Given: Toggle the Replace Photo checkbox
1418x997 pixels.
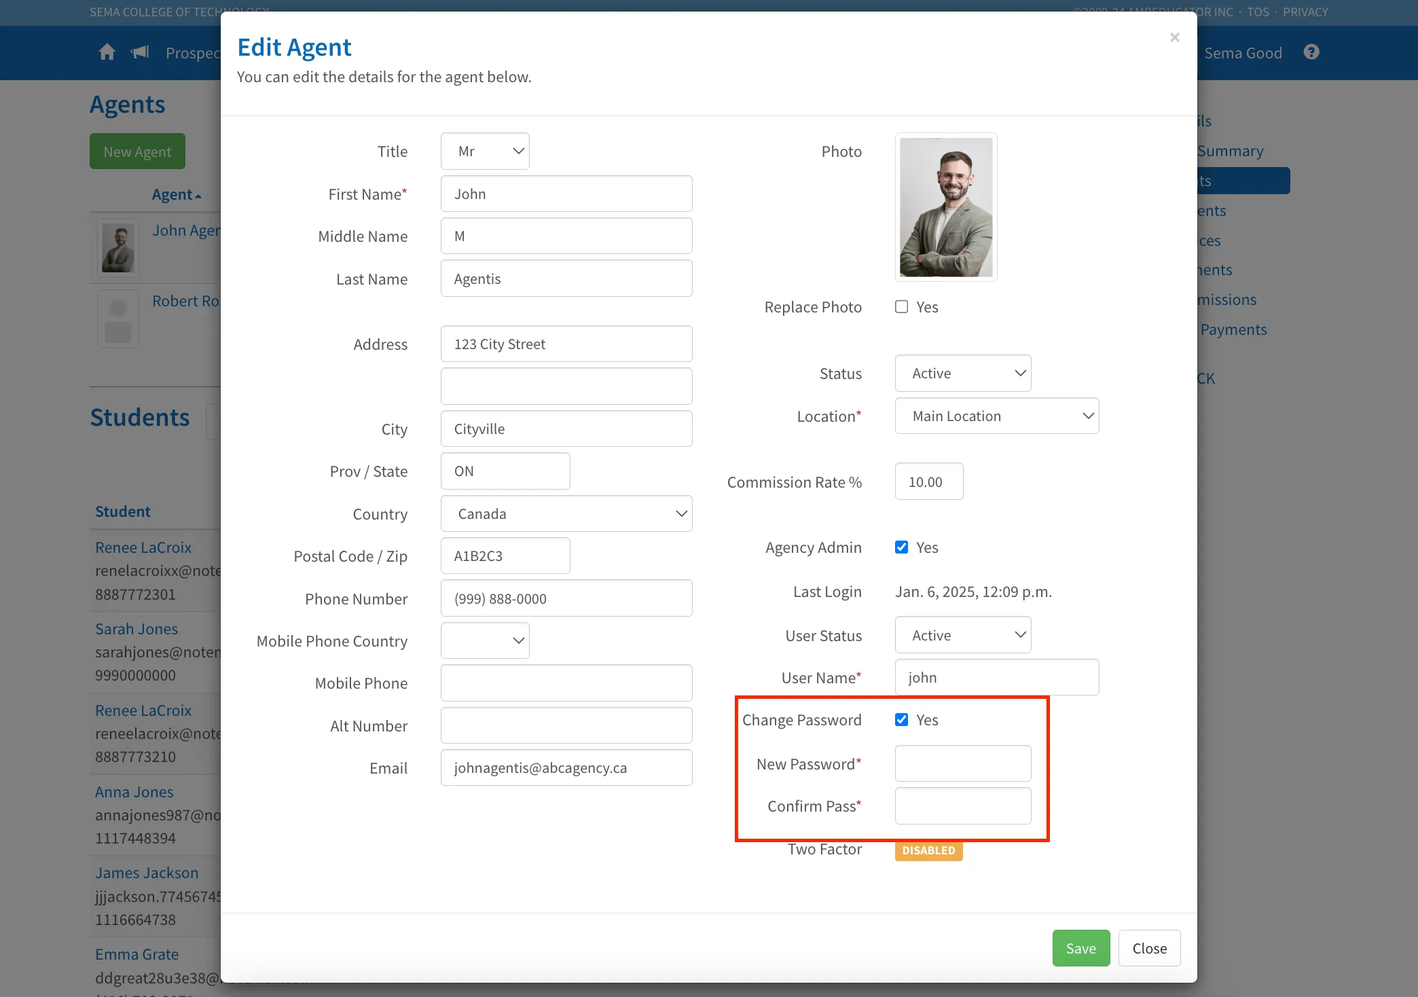Looking at the screenshot, I should [901, 307].
